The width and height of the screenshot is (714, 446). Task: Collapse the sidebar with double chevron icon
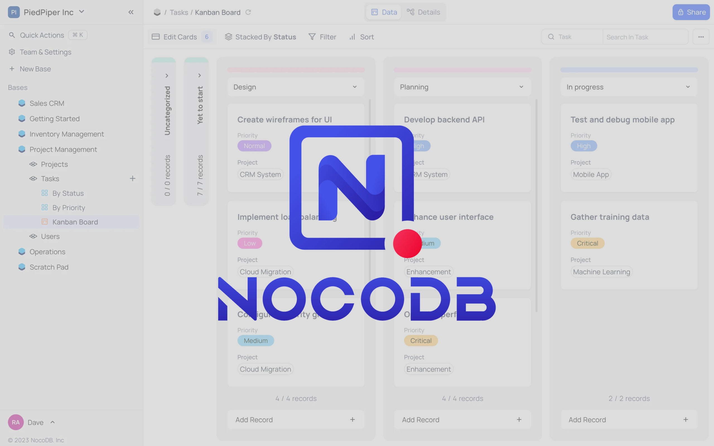pos(131,12)
